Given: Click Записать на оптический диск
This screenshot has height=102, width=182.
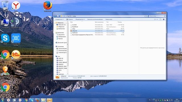Looking at the screenshot, I should tap(95, 20).
